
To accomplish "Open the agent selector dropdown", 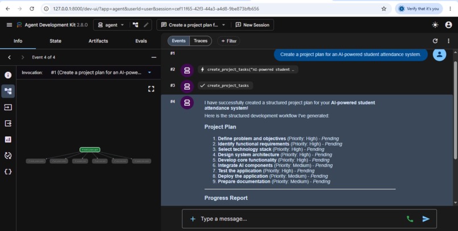I will click(x=111, y=25).
